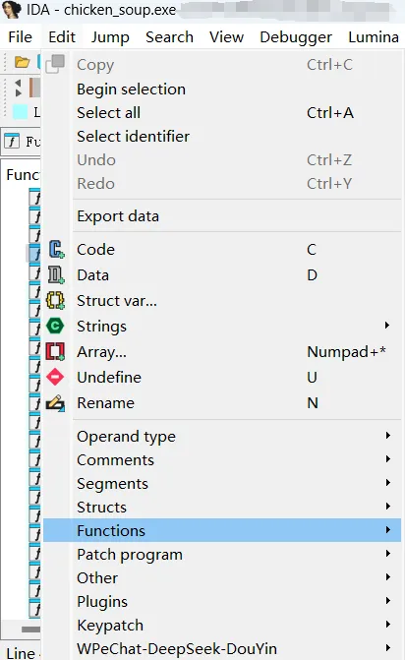Screen dimensions: 405x660
Task: Click the Code icon in Edit menu
Action: pyautogui.click(x=55, y=249)
